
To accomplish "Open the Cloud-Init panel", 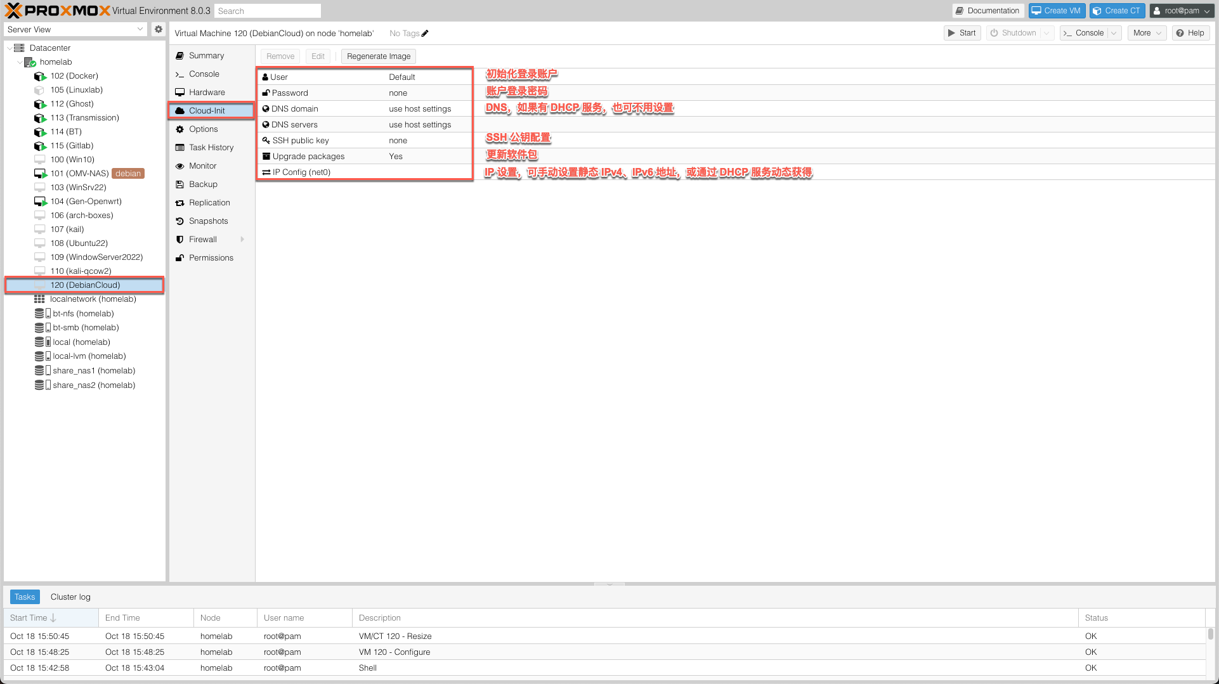I will [x=205, y=110].
